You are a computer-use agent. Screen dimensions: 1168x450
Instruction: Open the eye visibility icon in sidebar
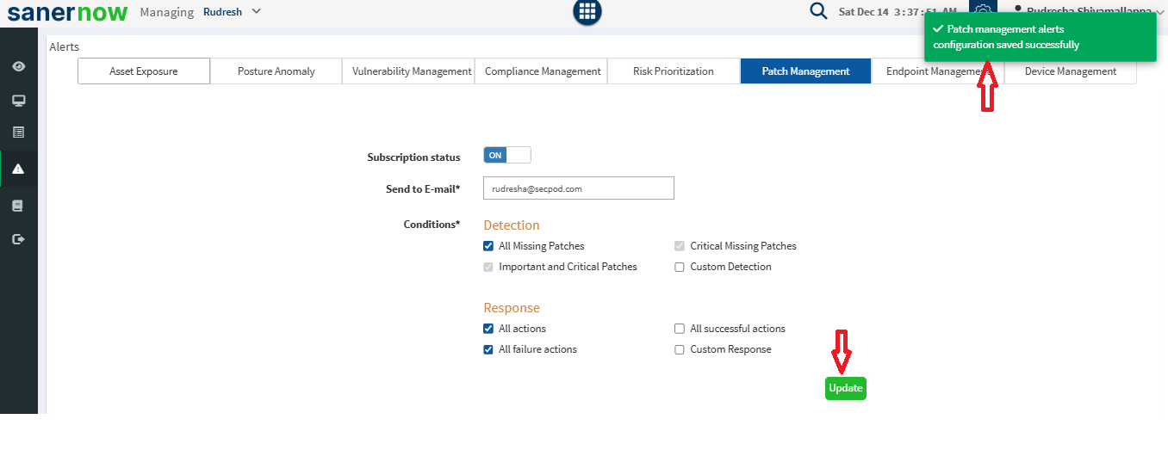[18, 67]
